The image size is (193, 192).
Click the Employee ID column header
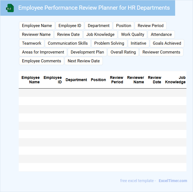pos(53,80)
